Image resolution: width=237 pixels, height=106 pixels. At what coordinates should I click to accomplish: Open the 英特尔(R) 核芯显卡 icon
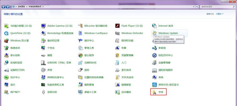coord(154,85)
